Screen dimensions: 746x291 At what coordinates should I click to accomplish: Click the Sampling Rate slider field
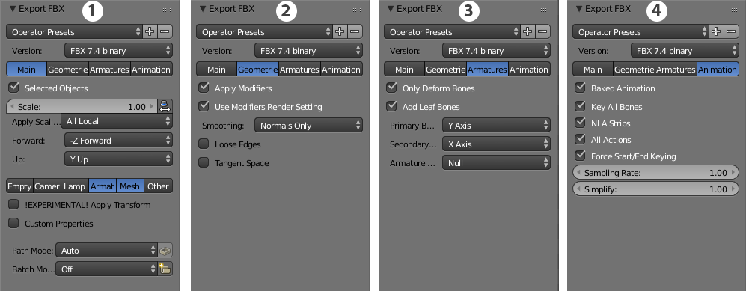[655, 173]
